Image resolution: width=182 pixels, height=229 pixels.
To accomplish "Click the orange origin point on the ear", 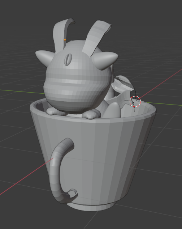I will pos(65,40).
